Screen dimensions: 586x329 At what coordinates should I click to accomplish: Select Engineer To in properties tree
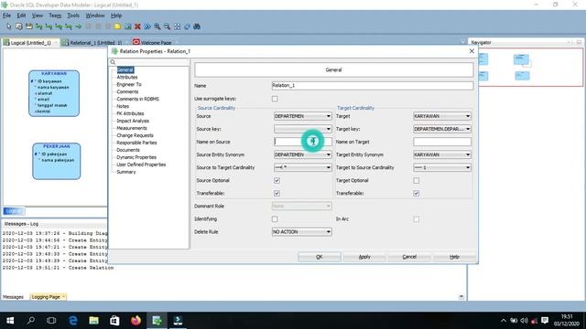pyautogui.click(x=129, y=85)
